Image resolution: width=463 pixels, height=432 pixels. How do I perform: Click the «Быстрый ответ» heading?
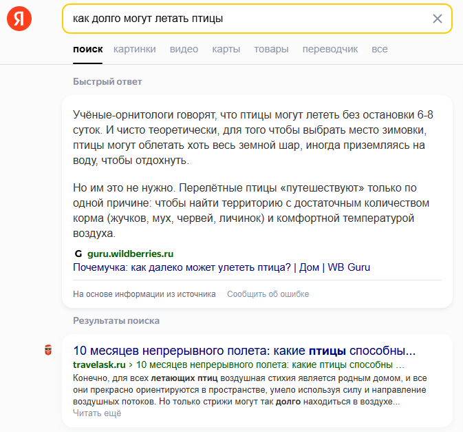coord(107,81)
